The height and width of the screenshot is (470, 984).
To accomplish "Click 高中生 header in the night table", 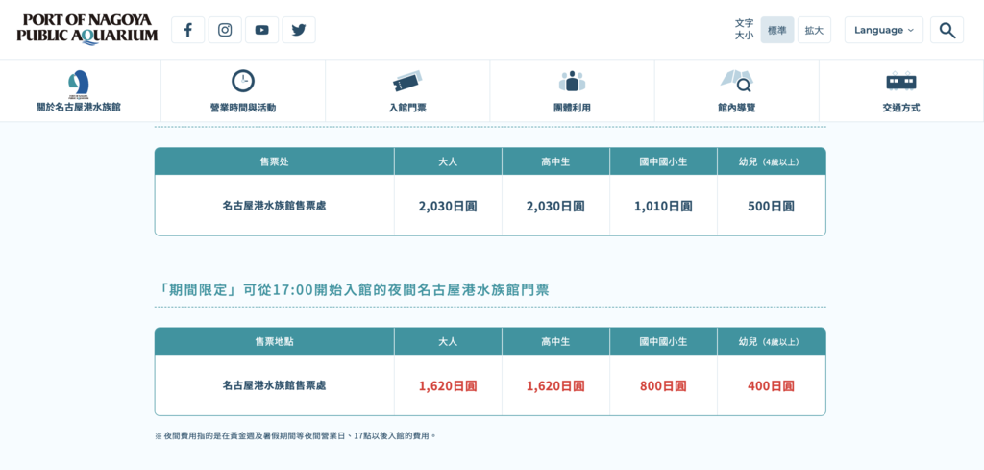I will tap(555, 341).
